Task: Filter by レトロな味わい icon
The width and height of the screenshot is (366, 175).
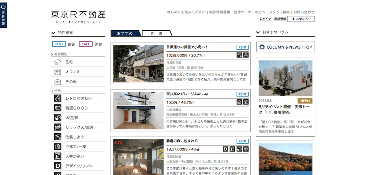Action: (x=58, y=98)
